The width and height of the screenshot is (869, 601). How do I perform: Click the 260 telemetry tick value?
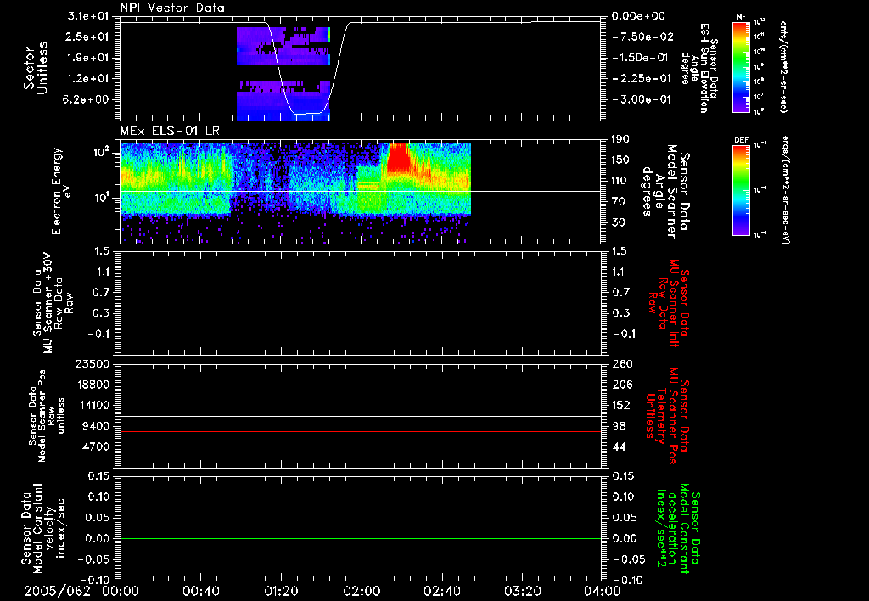coord(621,363)
